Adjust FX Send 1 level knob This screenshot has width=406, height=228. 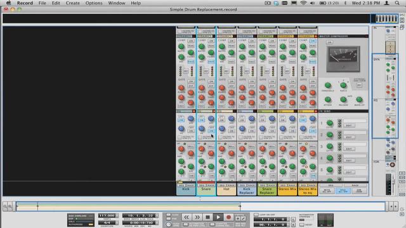tap(330, 123)
